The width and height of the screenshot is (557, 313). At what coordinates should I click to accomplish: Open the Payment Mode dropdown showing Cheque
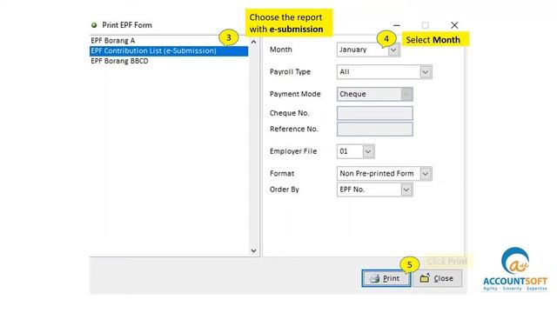click(x=406, y=94)
